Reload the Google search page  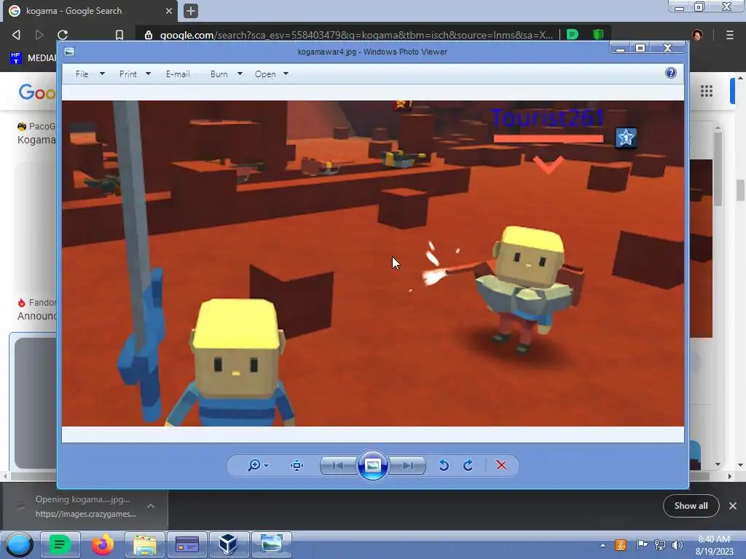[63, 35]
